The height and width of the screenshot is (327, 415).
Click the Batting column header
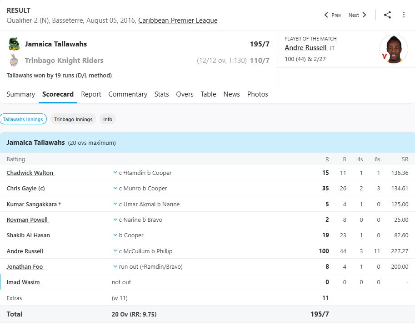[16, 159]
